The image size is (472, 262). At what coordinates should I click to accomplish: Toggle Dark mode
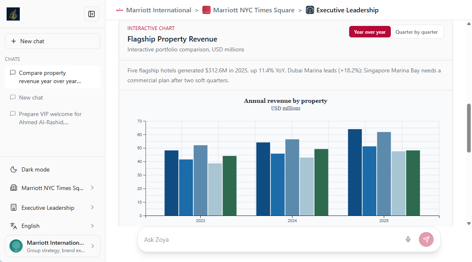53,169
